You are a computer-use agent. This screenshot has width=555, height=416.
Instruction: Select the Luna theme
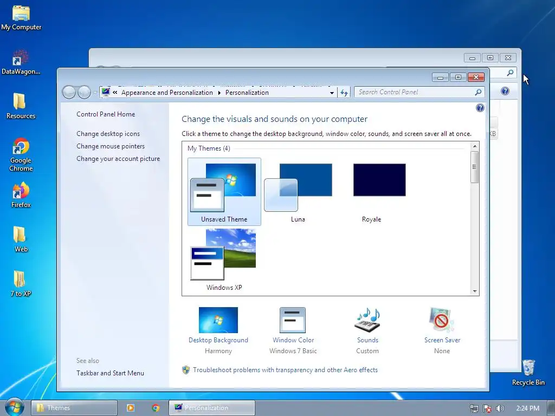coord(298,192)
